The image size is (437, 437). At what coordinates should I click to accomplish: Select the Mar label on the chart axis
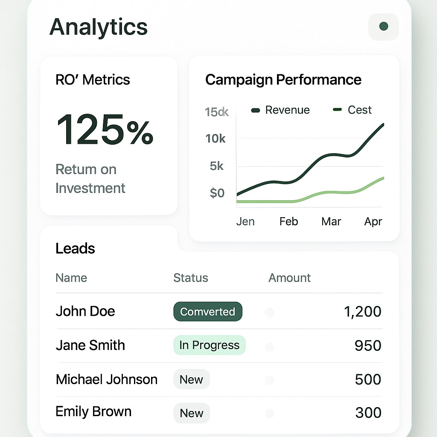point(331,221)
